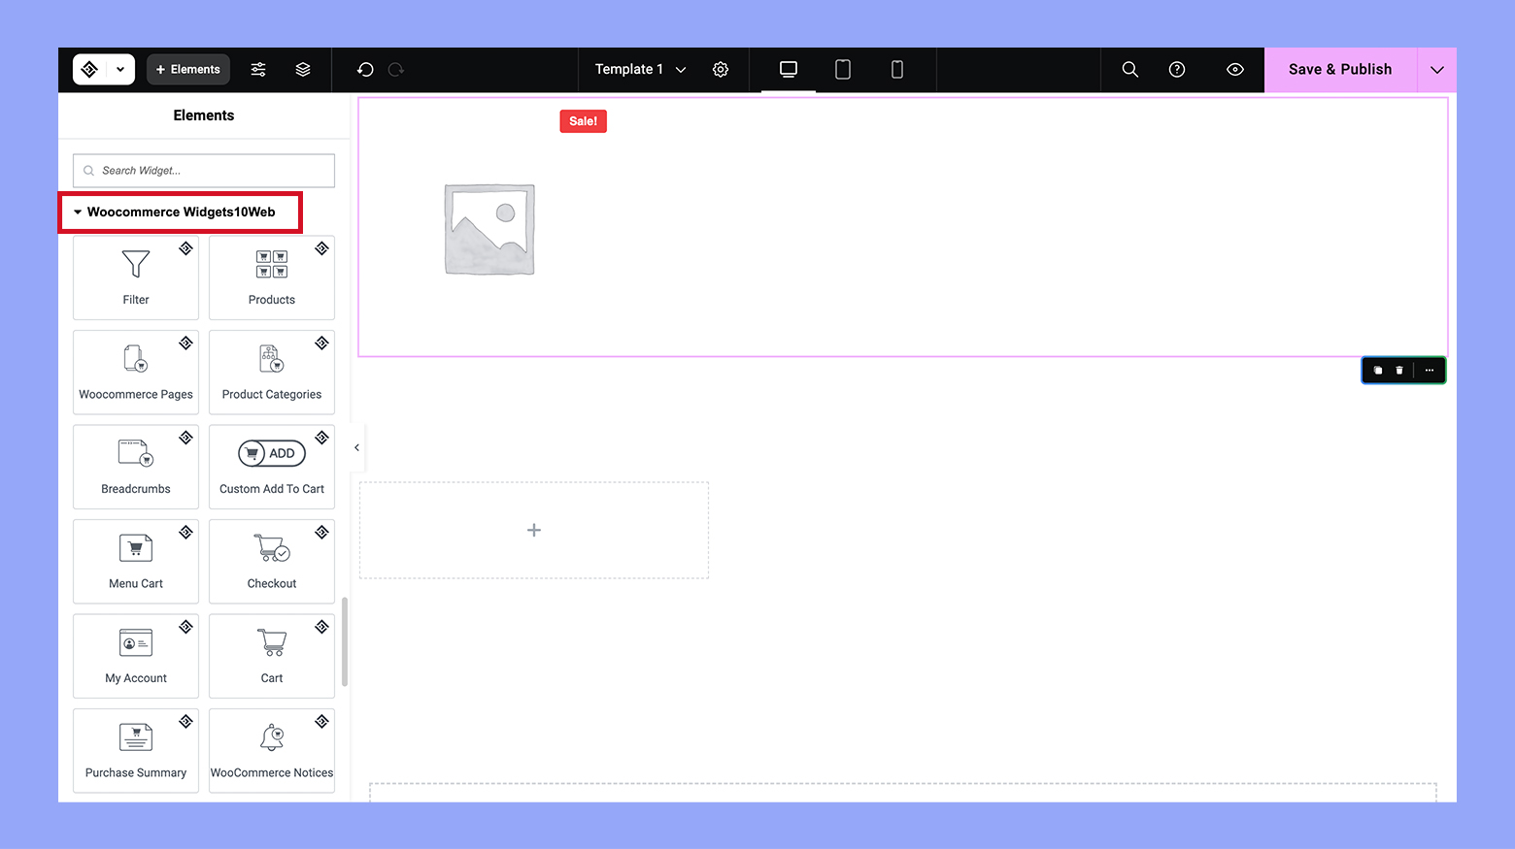Open the page settings gear
The width and height of the screenshot is (1515, 849).
pyautogui.click(x=720, y=69)
